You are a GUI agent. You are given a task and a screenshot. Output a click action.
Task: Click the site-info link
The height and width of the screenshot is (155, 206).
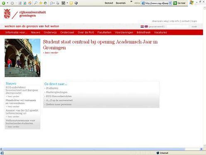pyautogui.click(x=174, y=21)
